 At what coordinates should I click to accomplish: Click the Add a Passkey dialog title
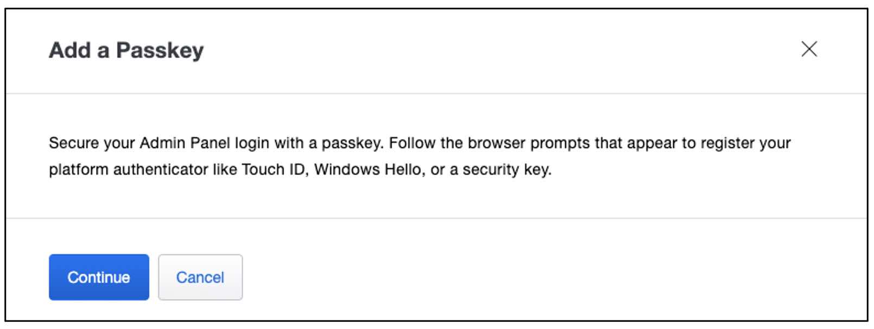pyautogui.click(x=125, y=50)
